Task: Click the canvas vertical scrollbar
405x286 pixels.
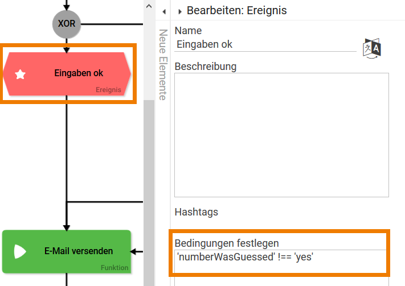Action: (x=149, y=171)
